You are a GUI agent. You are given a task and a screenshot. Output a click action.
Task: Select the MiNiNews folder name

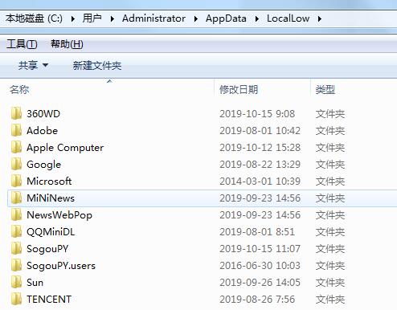point(51,198)
